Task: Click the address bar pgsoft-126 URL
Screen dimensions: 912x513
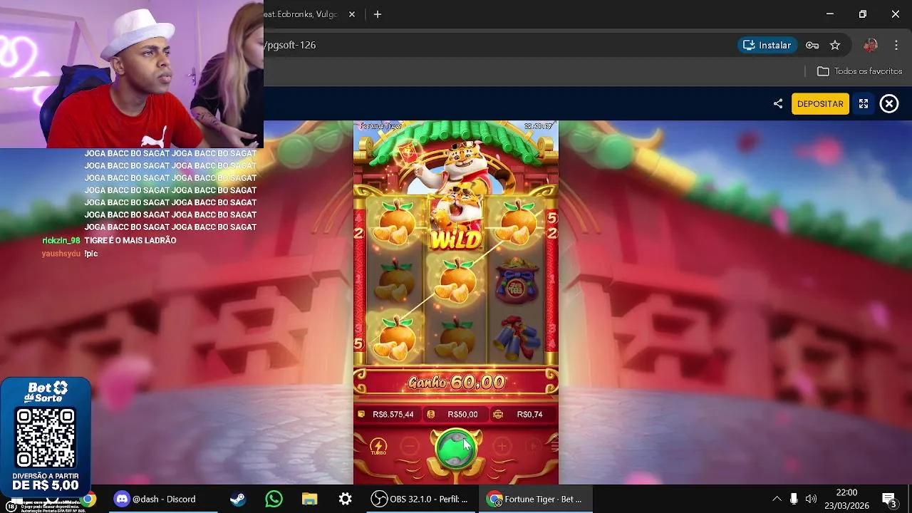Action: click(x=290, y=45)
